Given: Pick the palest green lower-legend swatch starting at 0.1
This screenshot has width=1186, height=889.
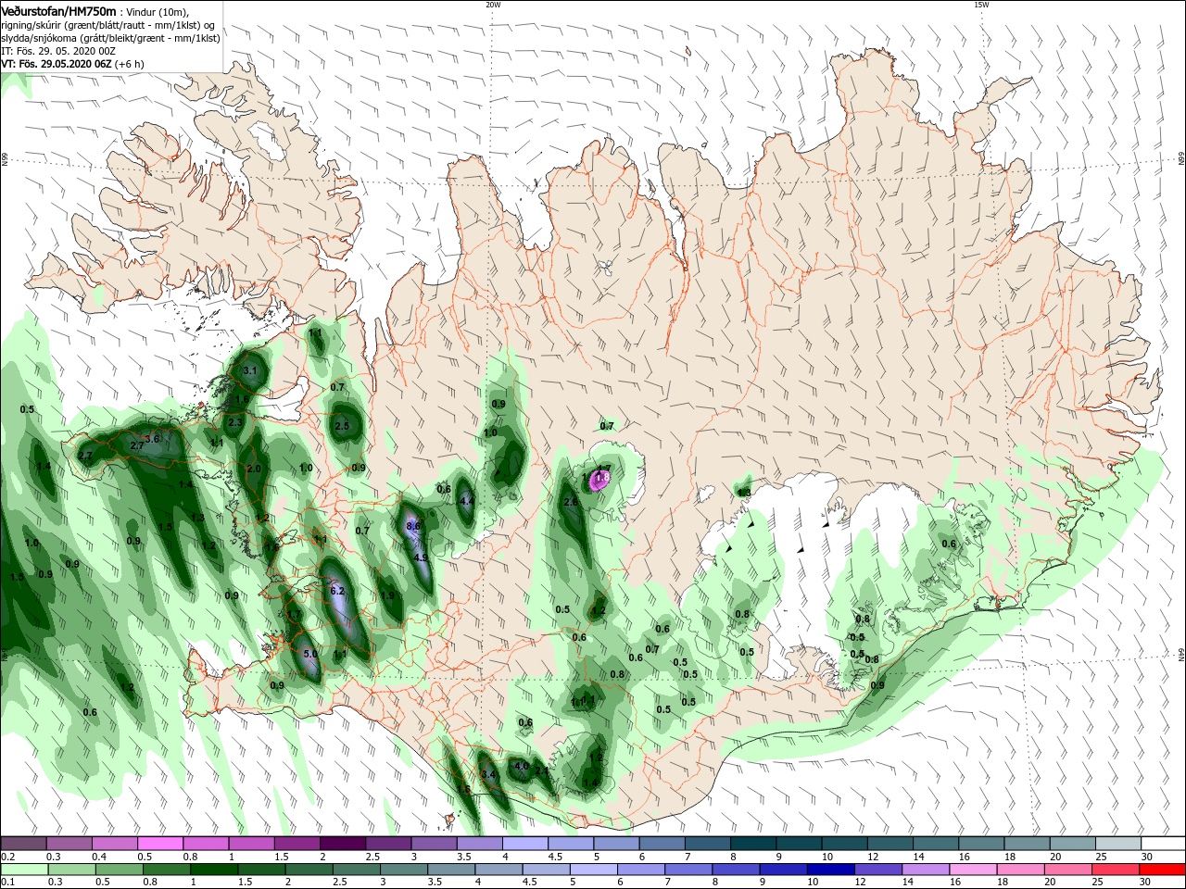Looking at the screenshot, I should point(24,870).
